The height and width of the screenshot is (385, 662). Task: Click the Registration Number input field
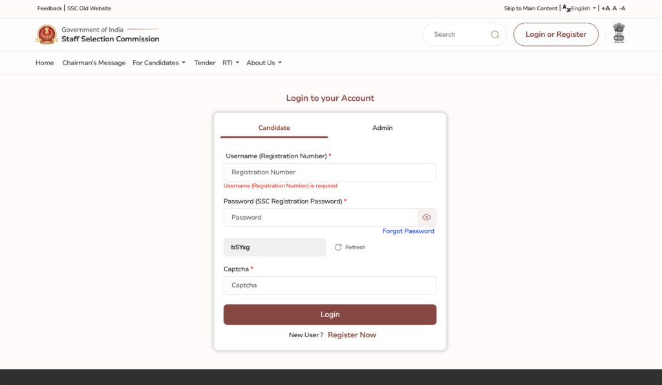330,172
